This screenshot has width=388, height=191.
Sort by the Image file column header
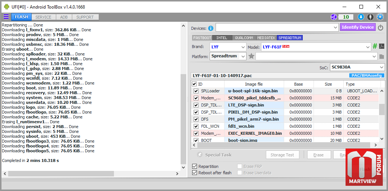(x=254, y=84)
